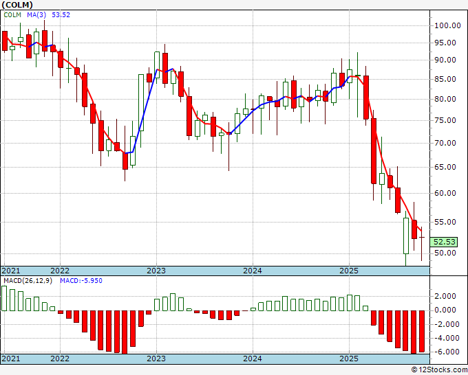Click the 85.00 price axis label
Screen dimensions: 468x375
click(x=445, y=80)
